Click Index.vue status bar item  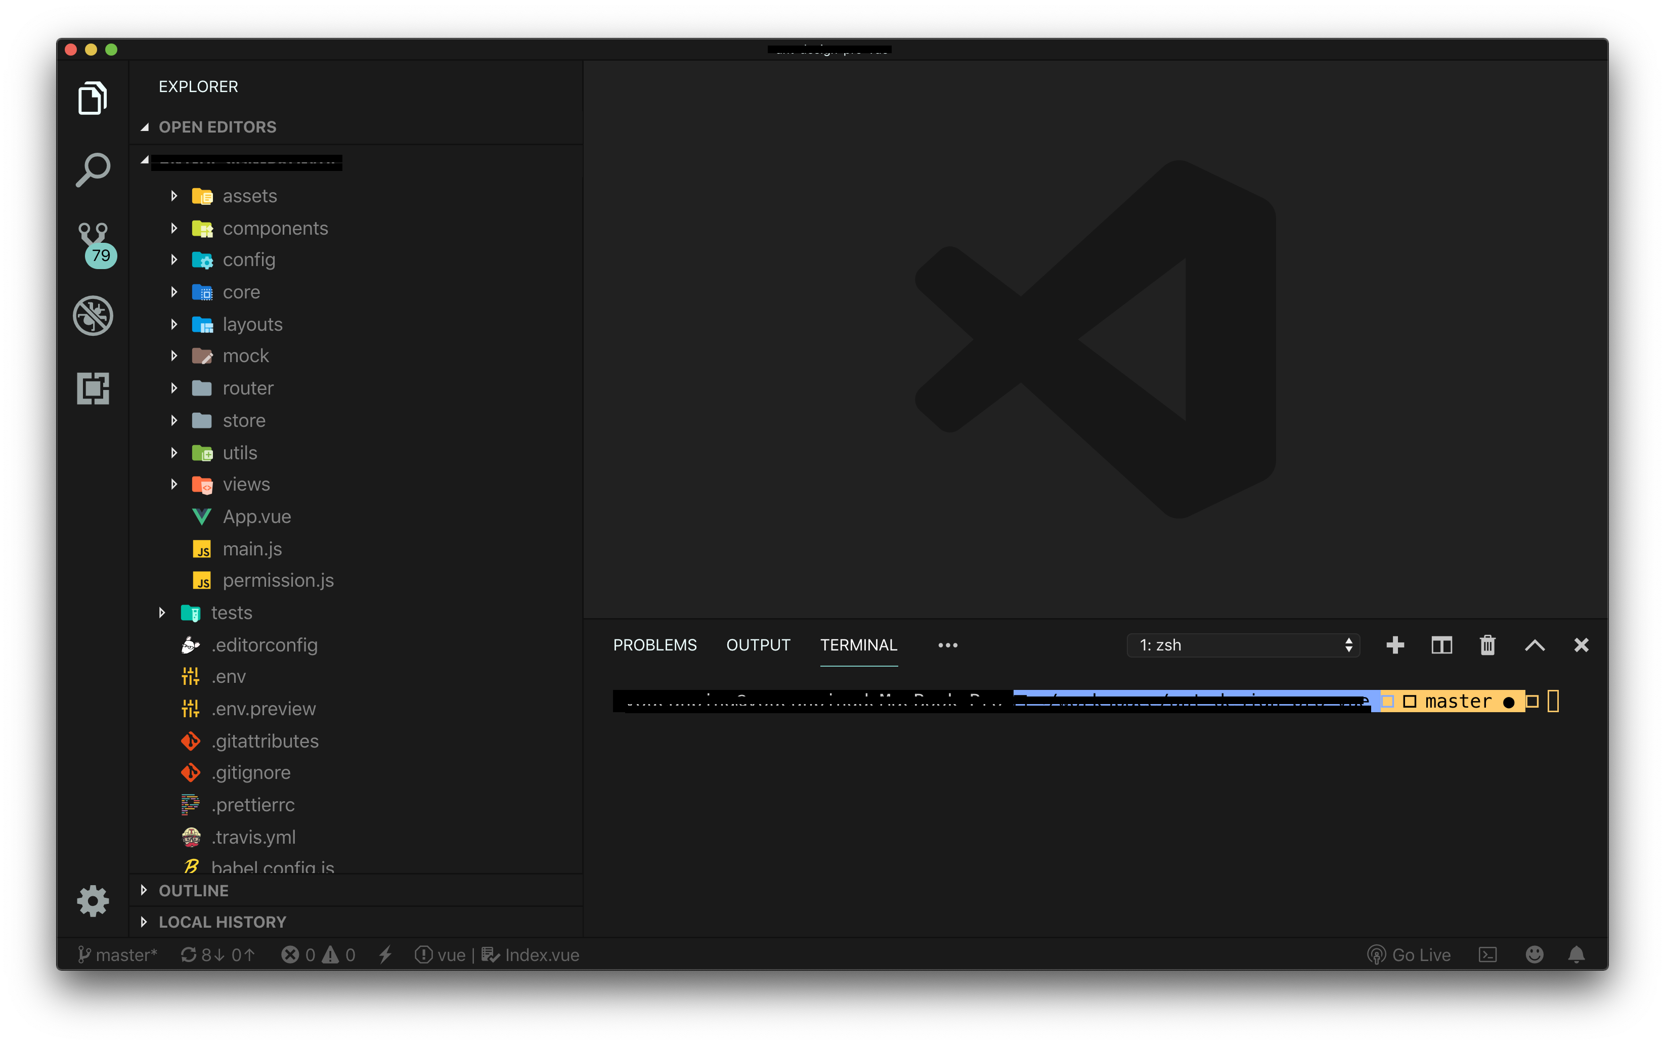530,954
